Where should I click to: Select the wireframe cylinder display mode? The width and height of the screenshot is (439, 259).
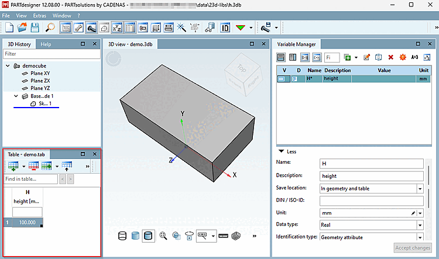point(122,236)
